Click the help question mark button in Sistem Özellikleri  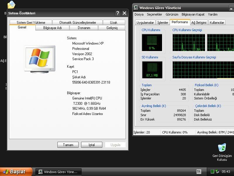pos(118,13)
